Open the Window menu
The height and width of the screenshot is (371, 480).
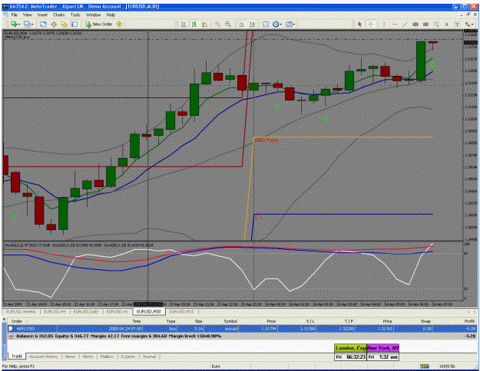[93, 15]
